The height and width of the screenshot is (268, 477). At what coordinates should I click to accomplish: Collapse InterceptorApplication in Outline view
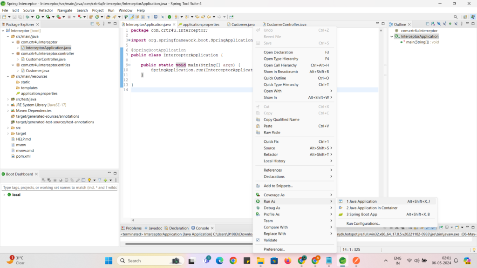tap(392, 36)
